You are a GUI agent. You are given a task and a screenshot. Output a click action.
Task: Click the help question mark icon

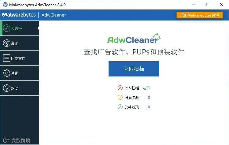(7, 88)
